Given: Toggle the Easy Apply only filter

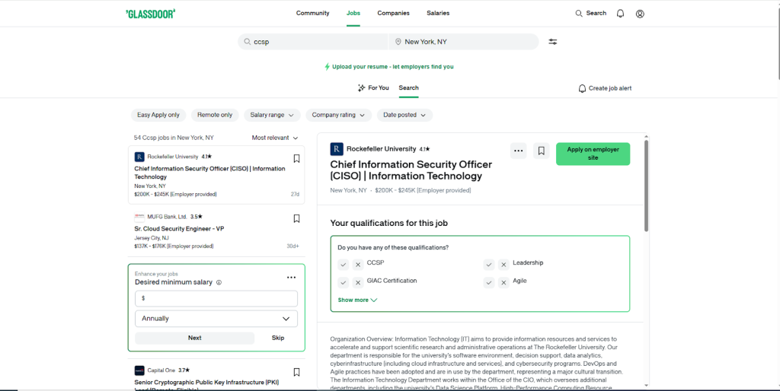Looking at the screenshot, I should pos(158,115).
